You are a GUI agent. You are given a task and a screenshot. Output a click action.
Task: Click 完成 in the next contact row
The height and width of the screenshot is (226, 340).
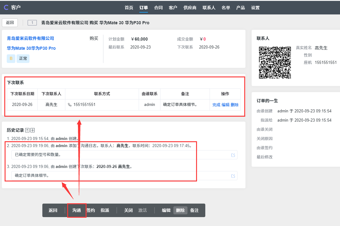tap(216, 105)
